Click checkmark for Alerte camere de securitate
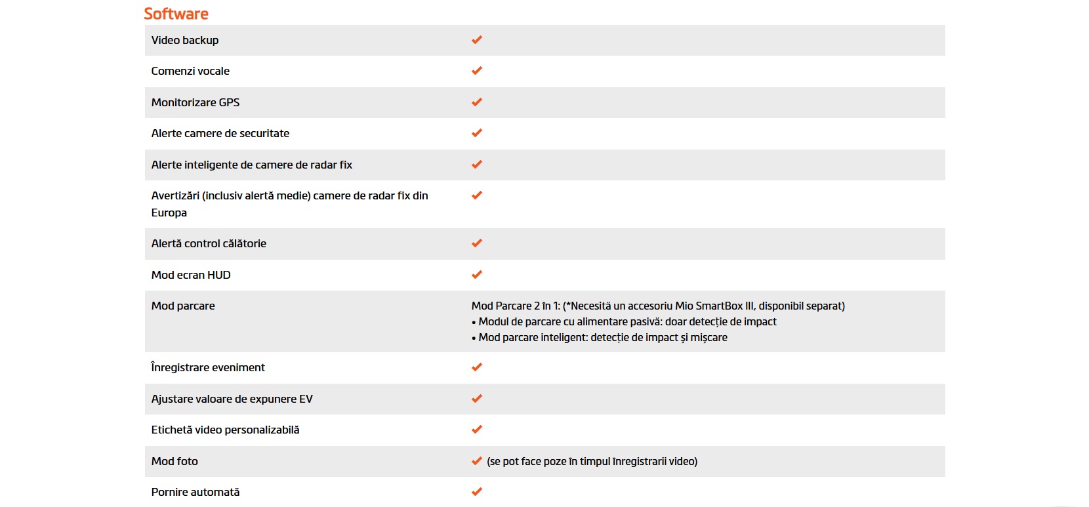 pos(477,133)
